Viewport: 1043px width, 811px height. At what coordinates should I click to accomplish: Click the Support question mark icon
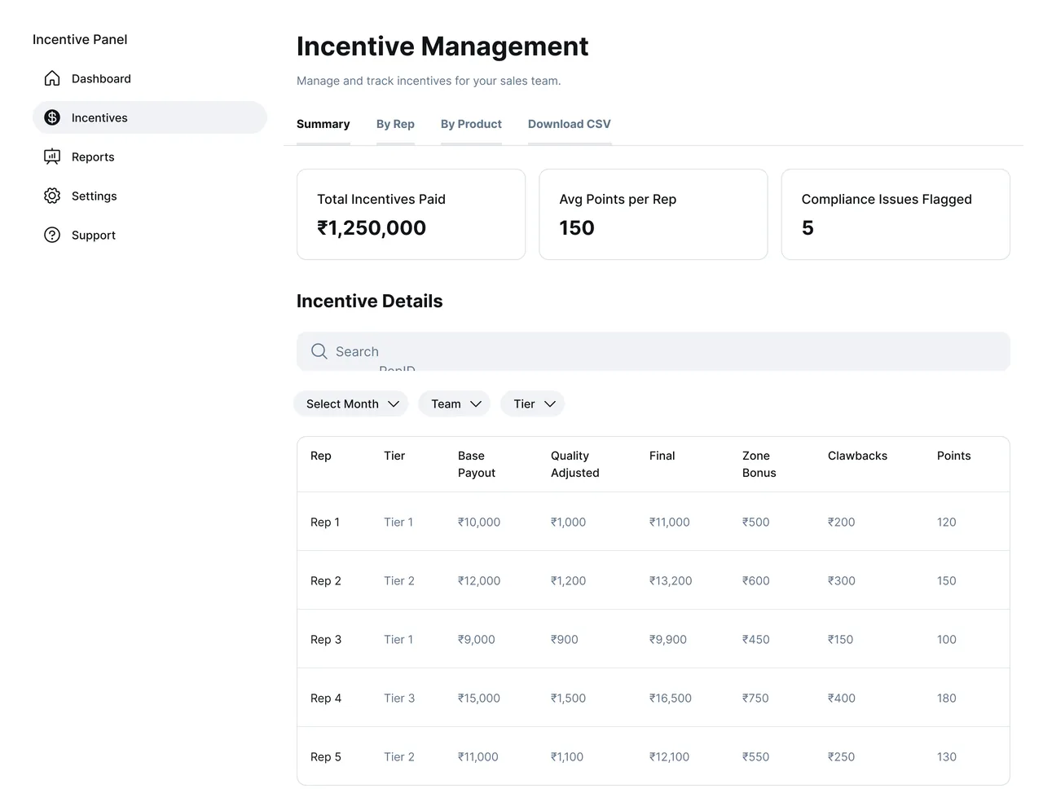coord(52,235)
